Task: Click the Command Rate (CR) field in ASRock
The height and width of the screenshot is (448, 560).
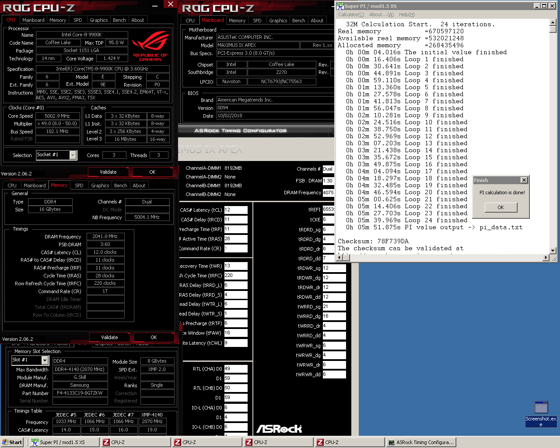Action: pyautogui.click(x=236, y=248)
